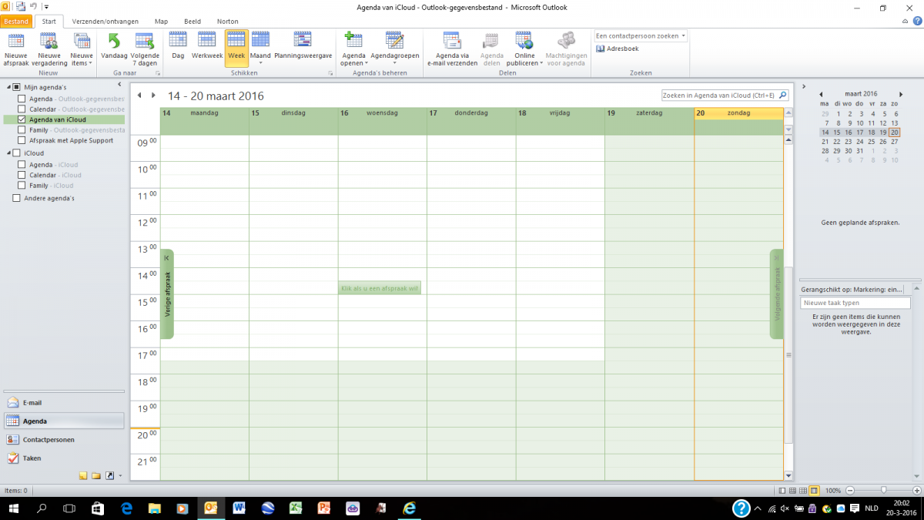Click Agenda via e-mail verzenden
Viewport: 924px width, 520px height.
pos(452,48)
